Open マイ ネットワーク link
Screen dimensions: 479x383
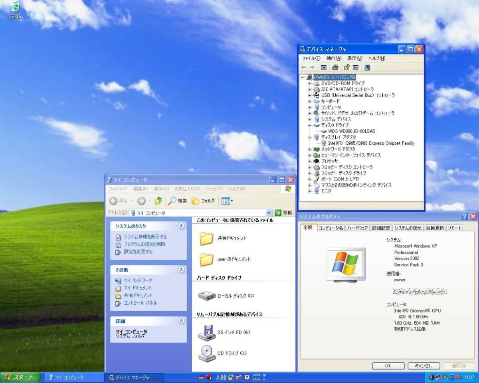click(x=138, y=280)
